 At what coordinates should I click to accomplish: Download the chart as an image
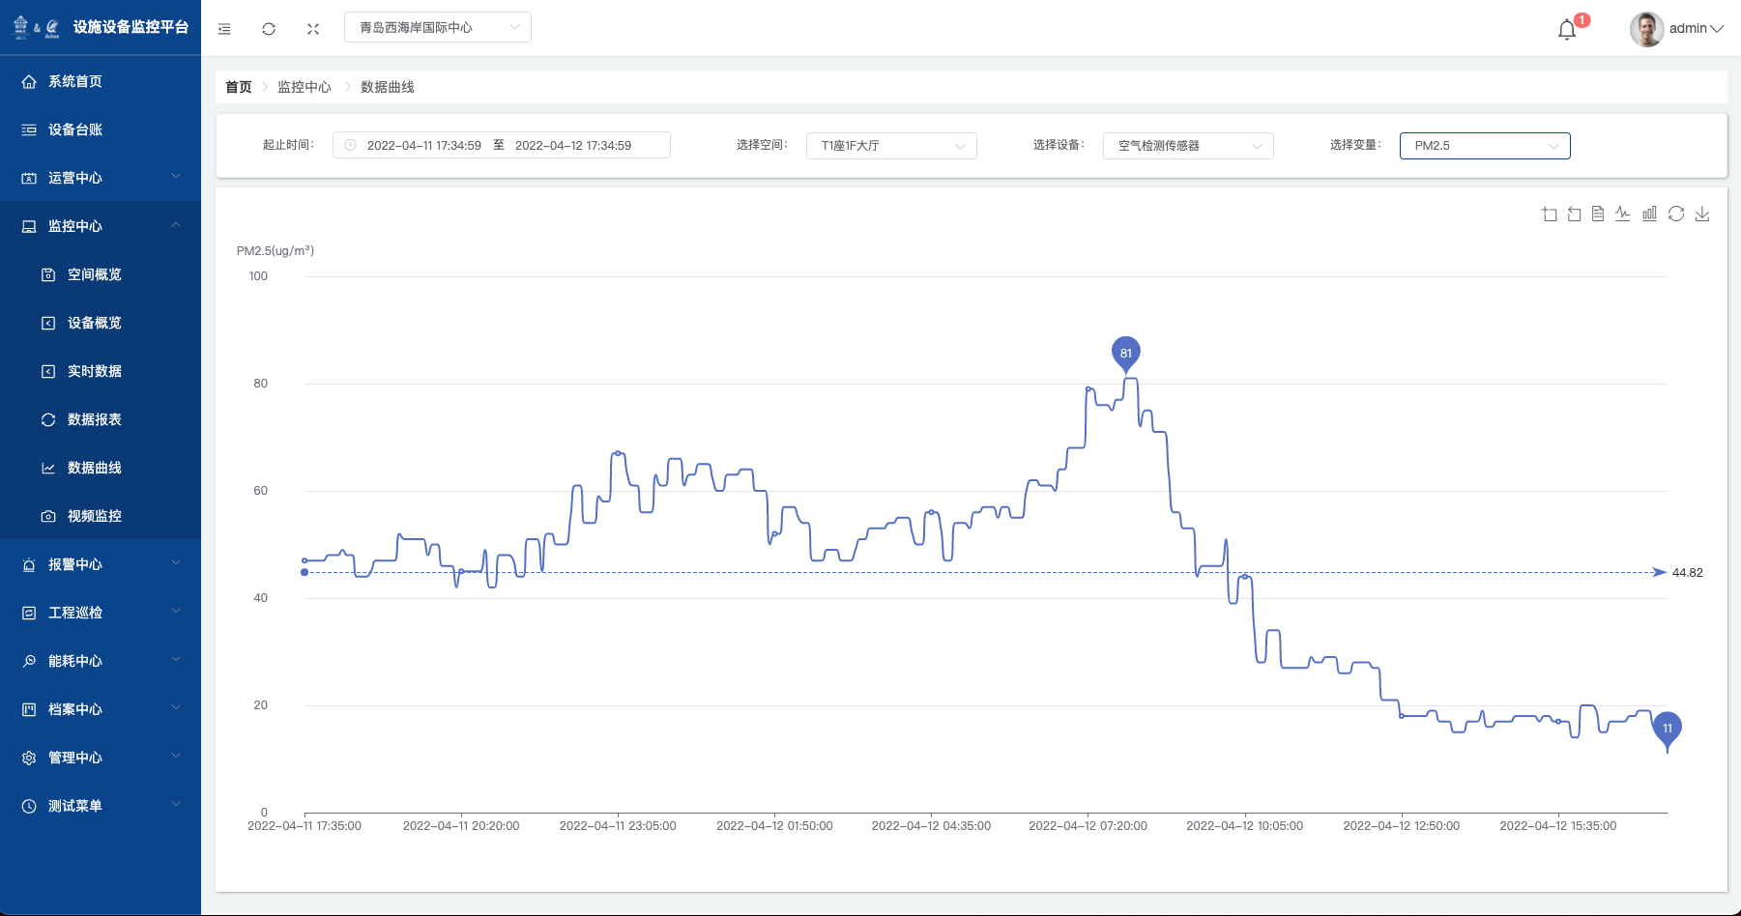[1702, 215]
